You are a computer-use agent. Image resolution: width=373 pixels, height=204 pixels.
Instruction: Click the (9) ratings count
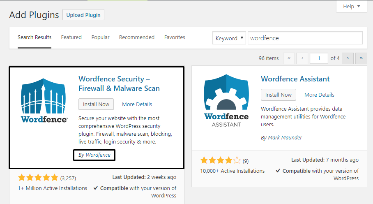246,161
